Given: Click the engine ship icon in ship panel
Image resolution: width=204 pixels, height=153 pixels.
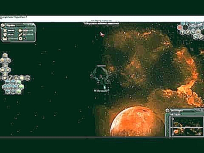Looking at the screenshot, I should click(x=21, y=31).
